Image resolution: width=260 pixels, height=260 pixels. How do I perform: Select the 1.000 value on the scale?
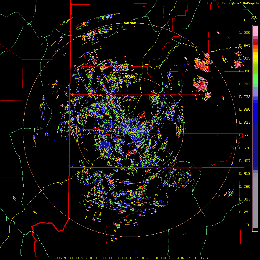pyautogui.click(x=245, y=32)
